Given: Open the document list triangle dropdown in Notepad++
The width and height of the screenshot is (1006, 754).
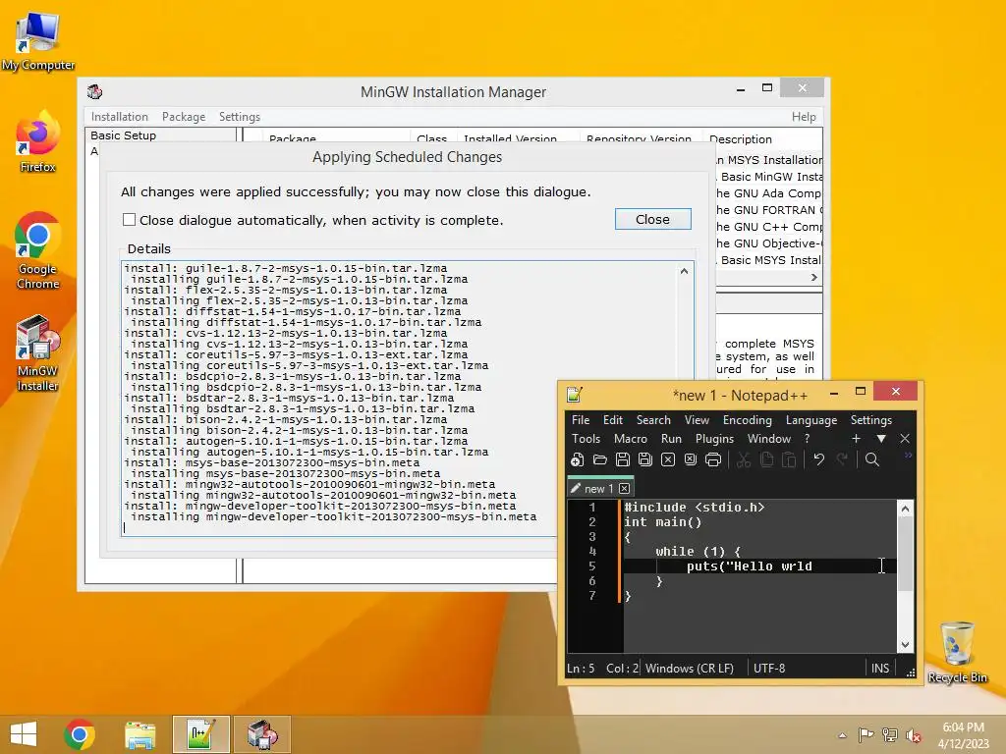Looking at the screenshot, I should tap(881, 439).
